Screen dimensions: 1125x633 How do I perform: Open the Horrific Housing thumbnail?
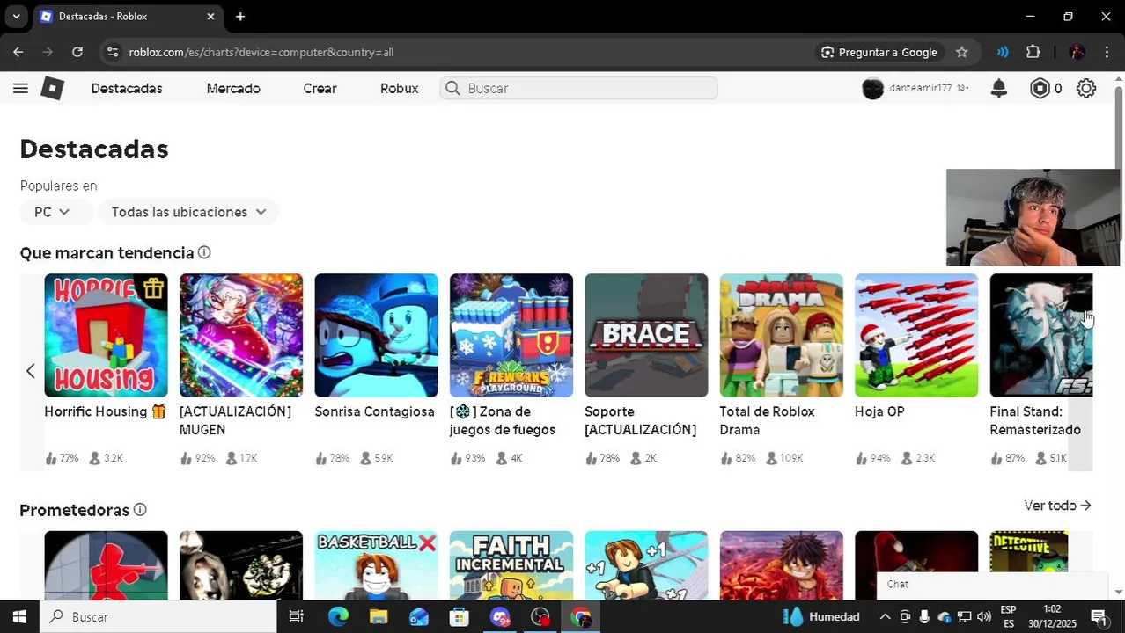106,335
